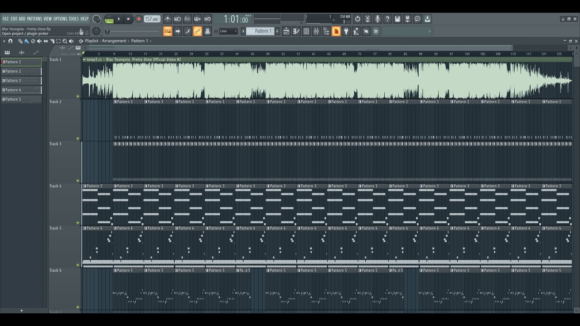
Task: Click the record button
Action: (x=139, y=19)
